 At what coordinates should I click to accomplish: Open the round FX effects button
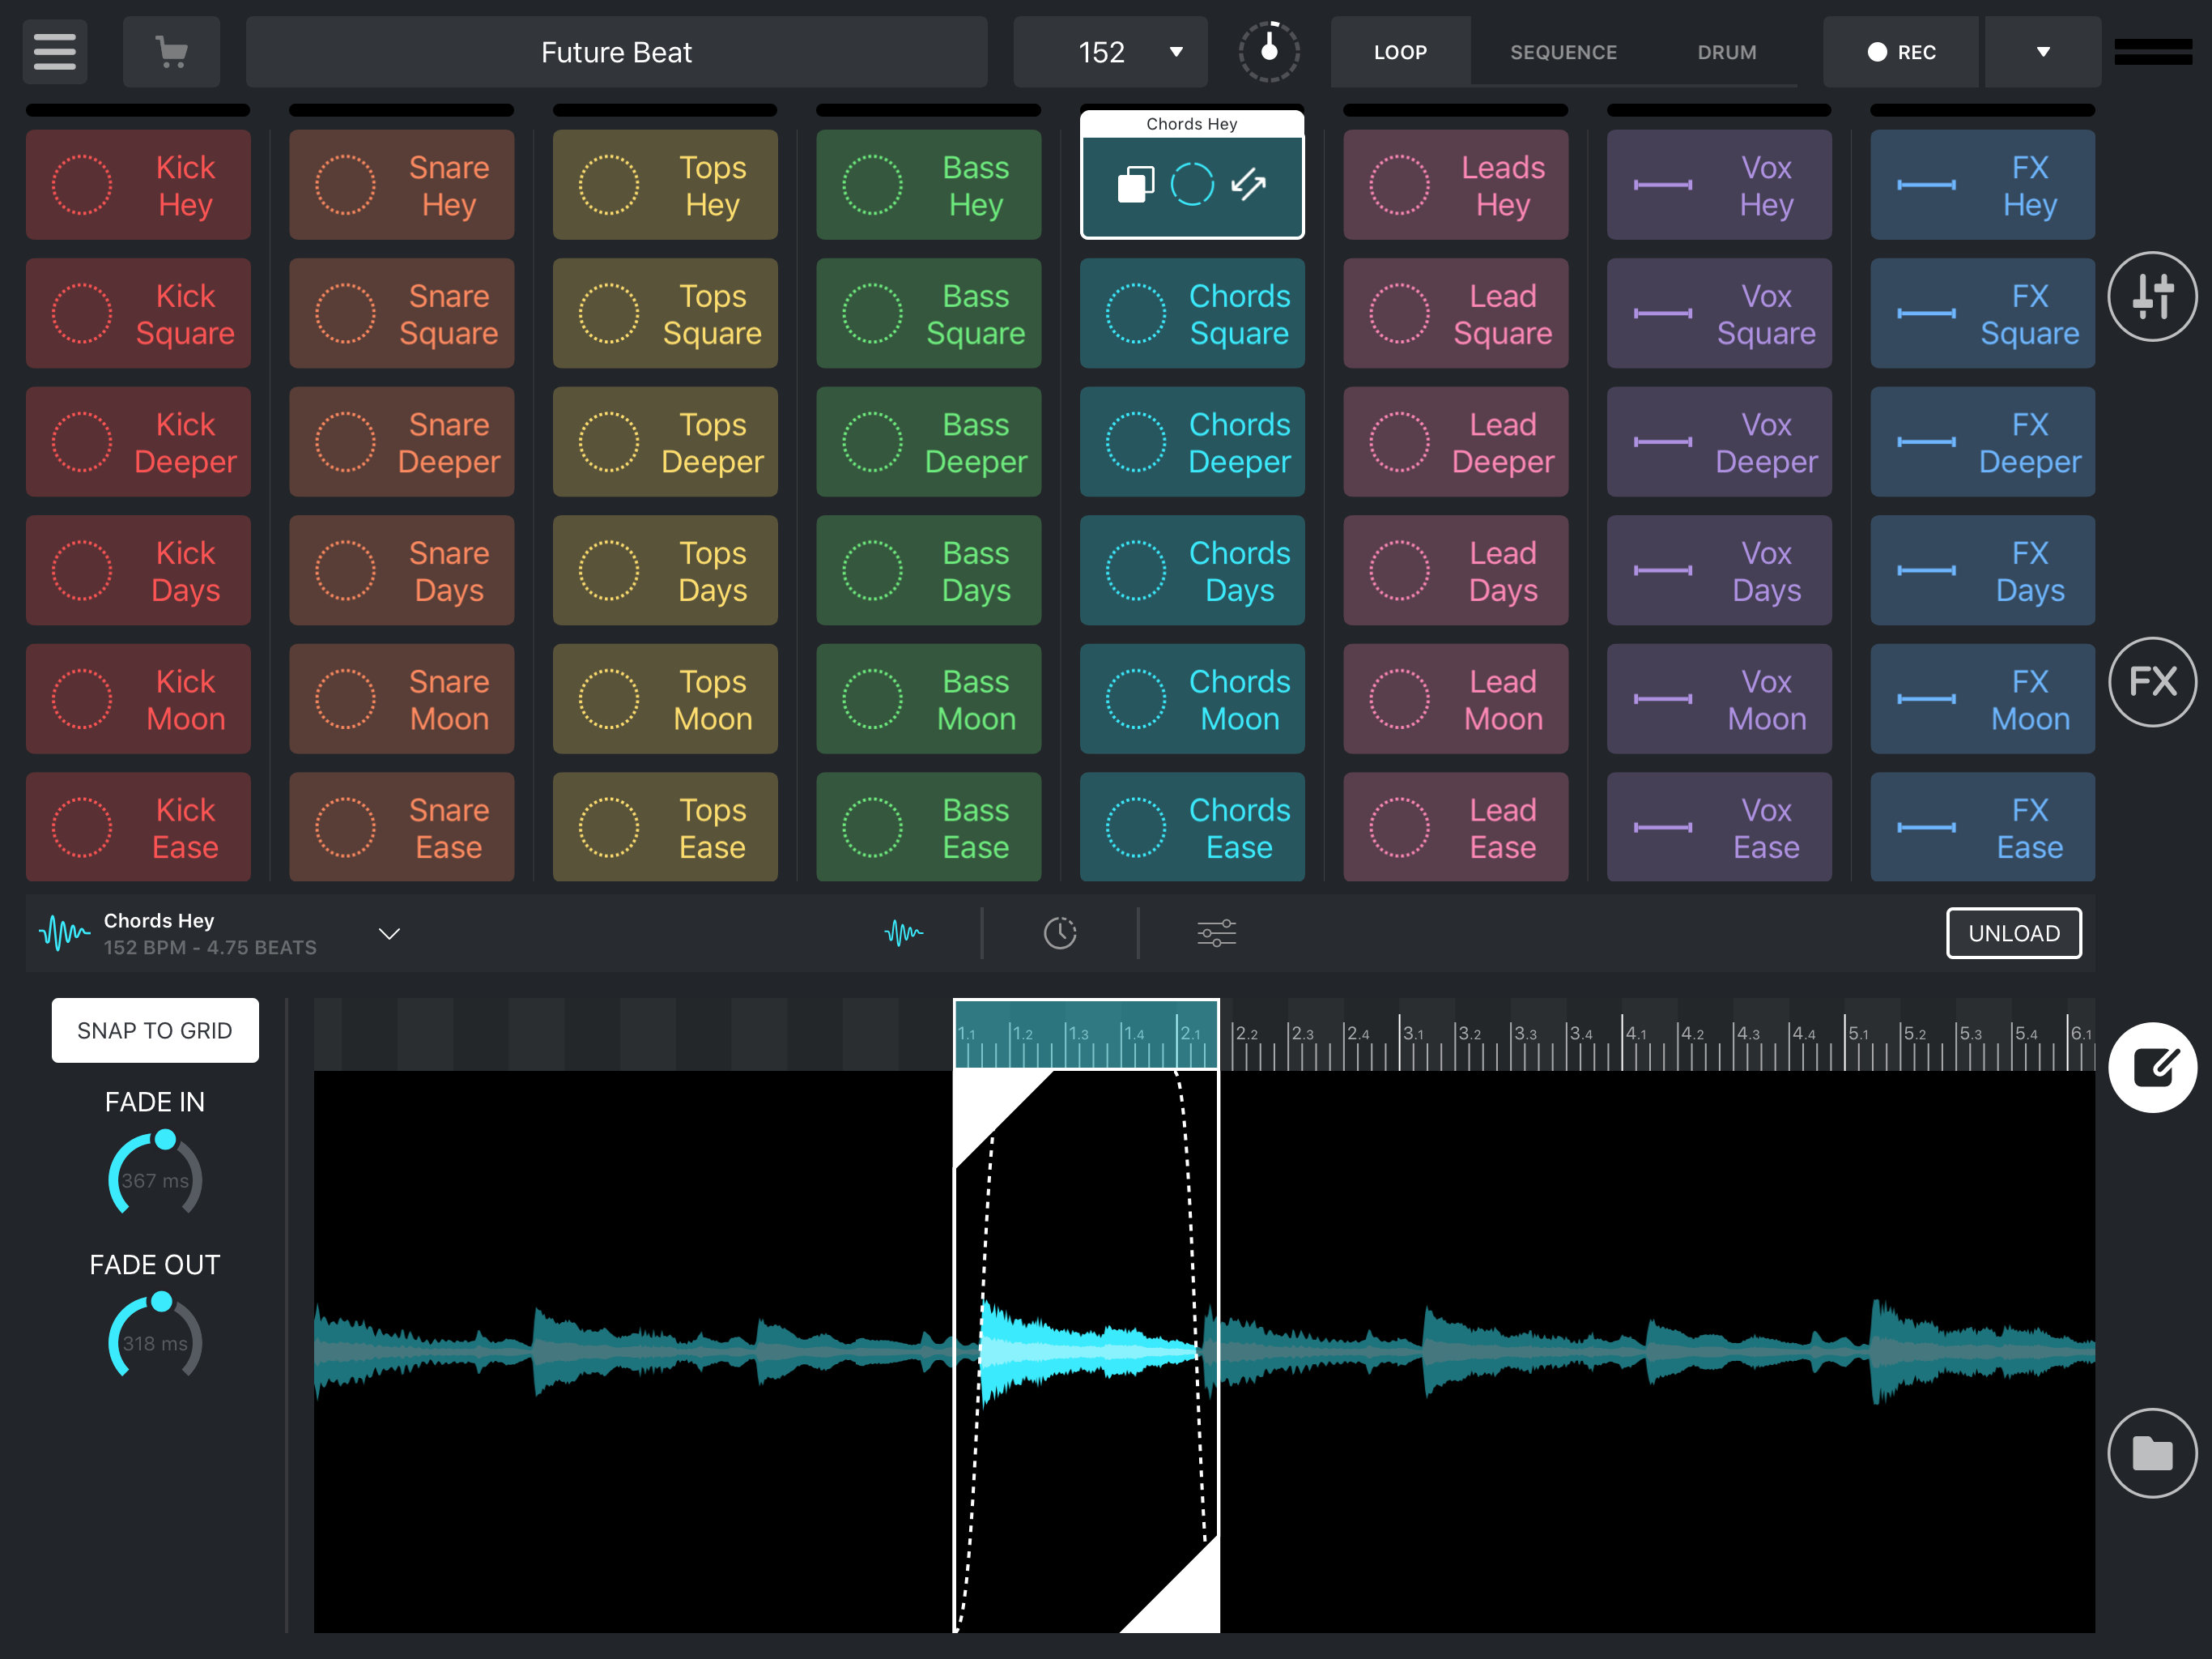point(2151,682)
